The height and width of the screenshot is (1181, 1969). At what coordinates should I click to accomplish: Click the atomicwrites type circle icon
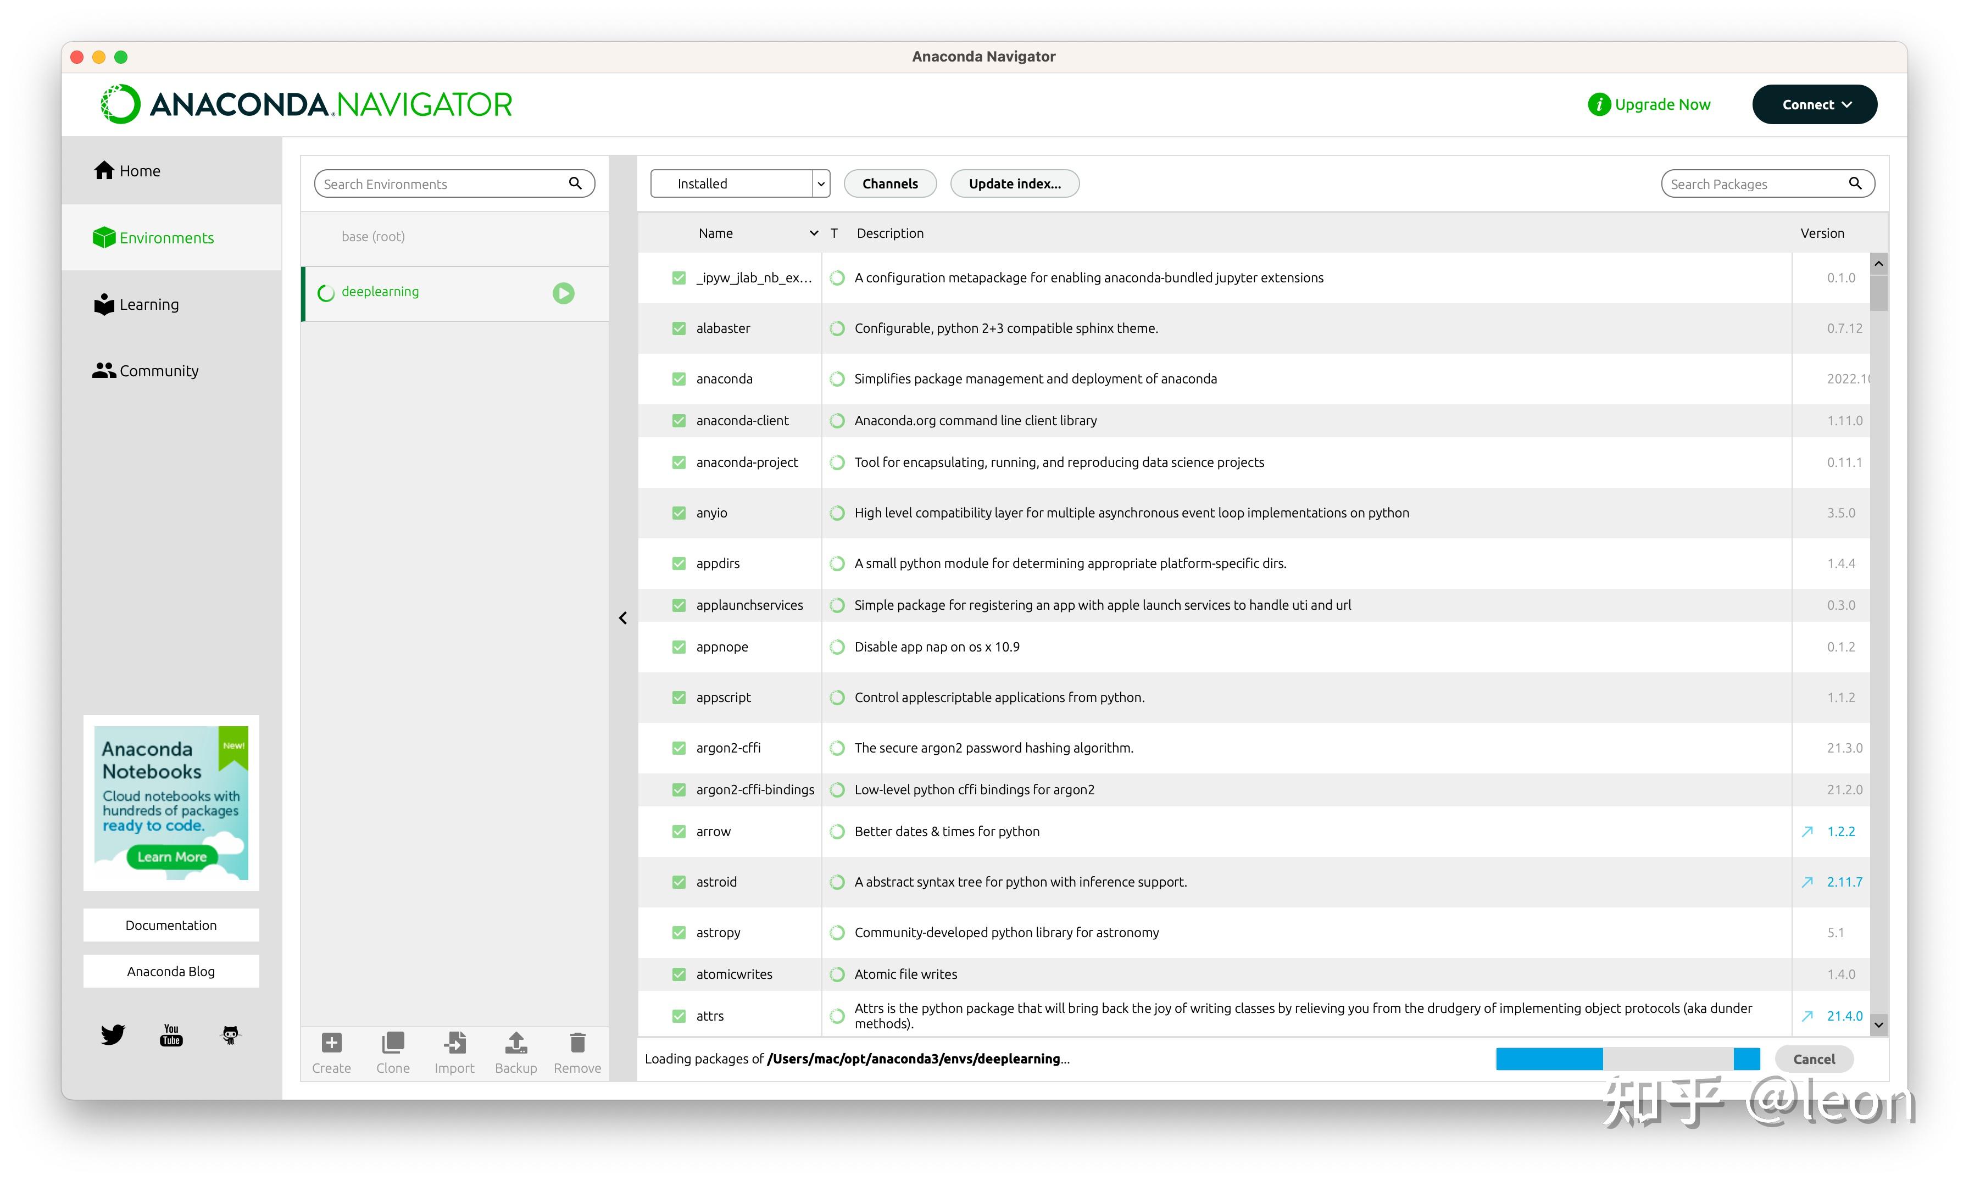(x=837, y=974)
